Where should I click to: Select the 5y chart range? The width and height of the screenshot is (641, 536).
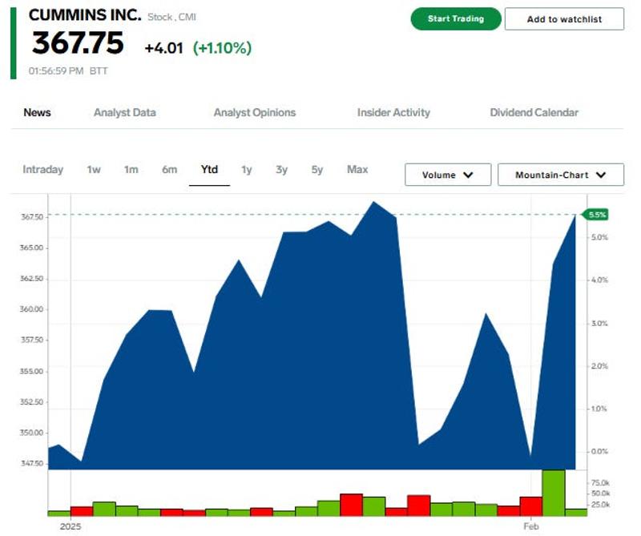click(317, 169)
